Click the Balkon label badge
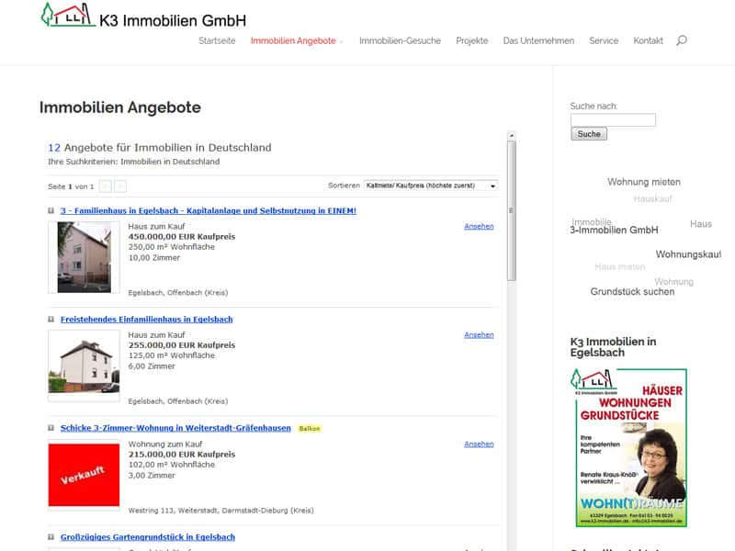The width and height of the screenshot is (735, 551). point(310,429)
